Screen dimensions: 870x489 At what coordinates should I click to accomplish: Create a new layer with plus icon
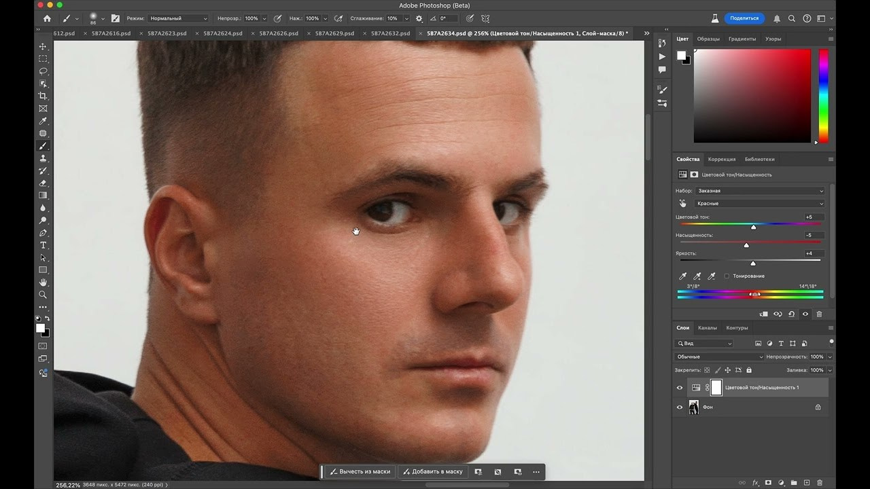pos(807,483)
